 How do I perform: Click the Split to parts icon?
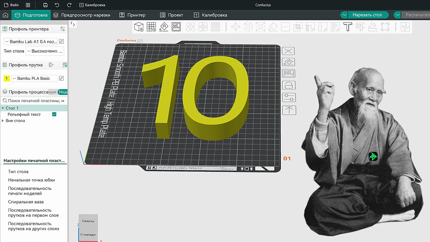(203, 27)
